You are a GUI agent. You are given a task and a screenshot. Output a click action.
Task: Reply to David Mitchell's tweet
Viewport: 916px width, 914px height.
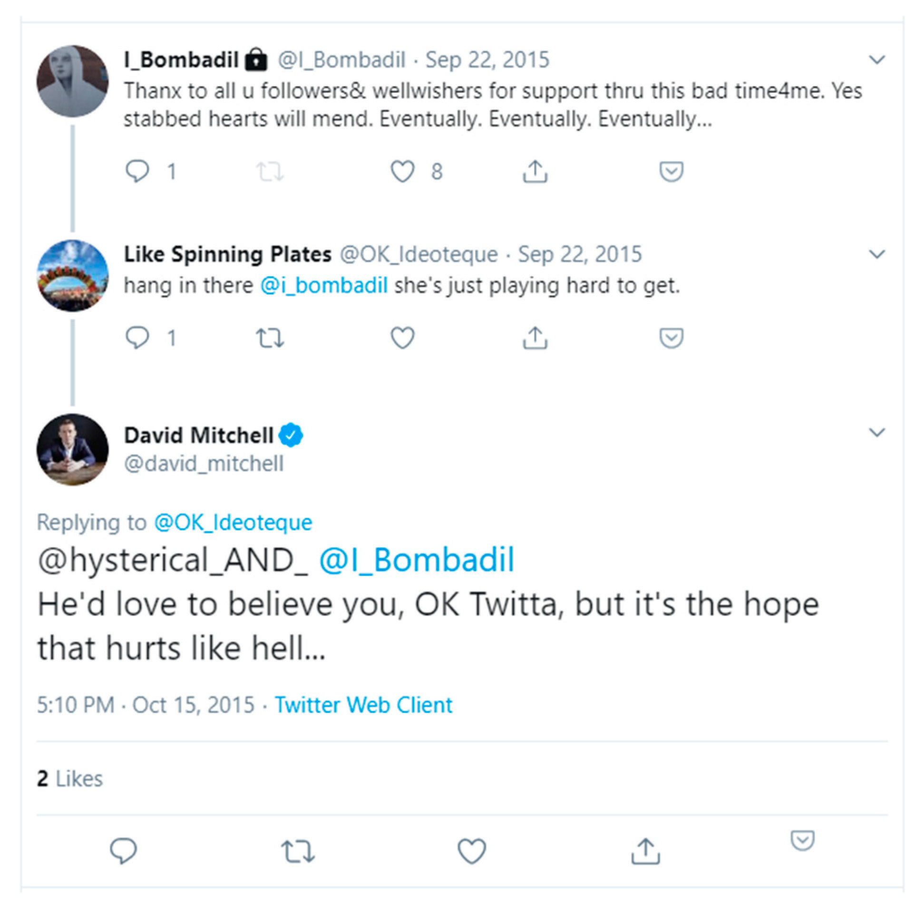point(123,851)
